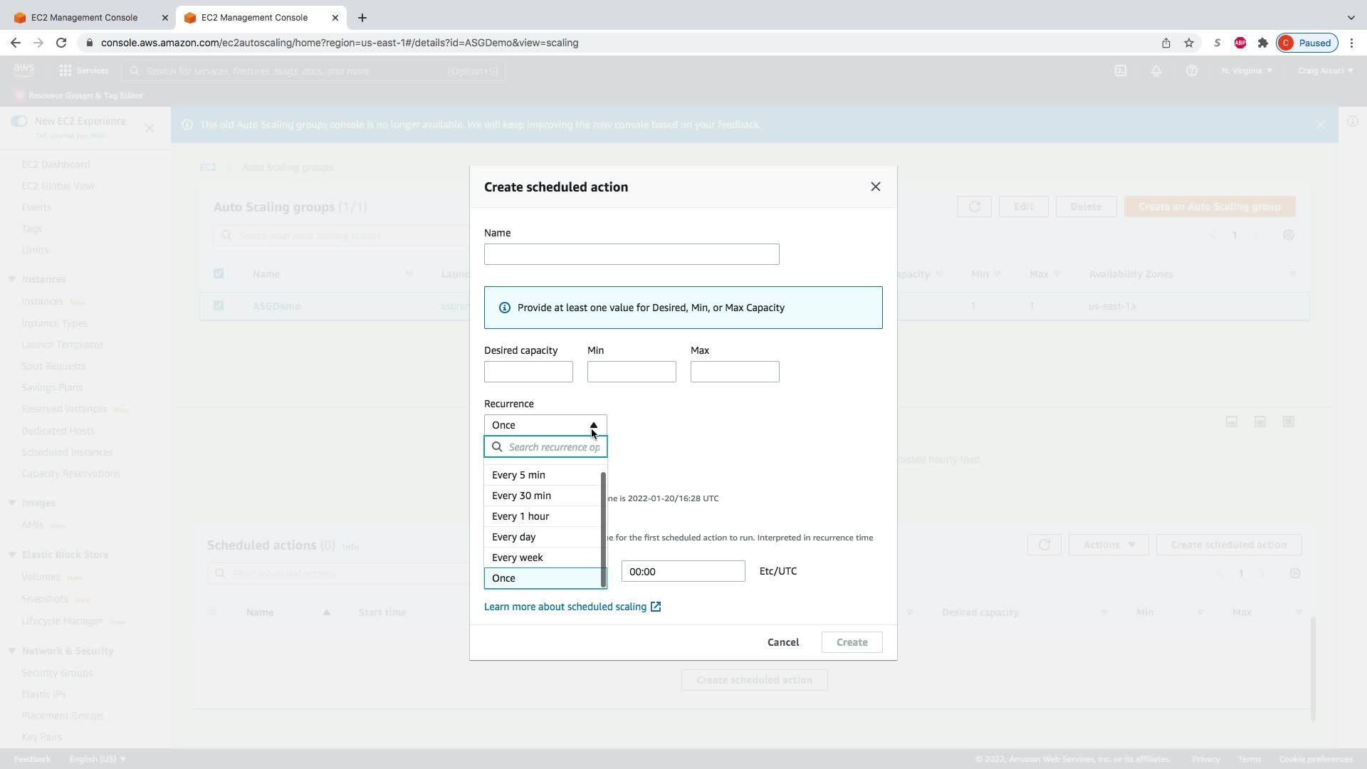Click the Name input field
Screen dimensions: 1367x769
[x=631, y=254]
